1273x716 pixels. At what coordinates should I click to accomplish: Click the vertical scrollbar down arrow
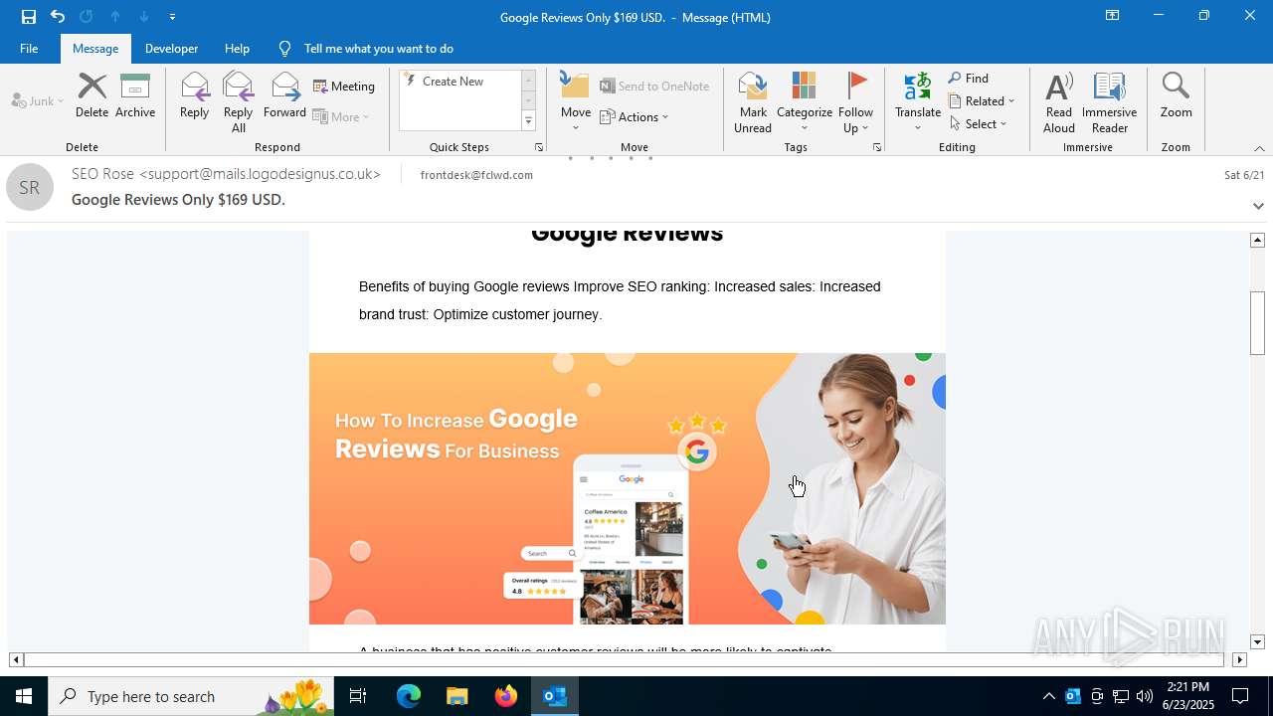pyautogui.click(x=1257, y=642)
